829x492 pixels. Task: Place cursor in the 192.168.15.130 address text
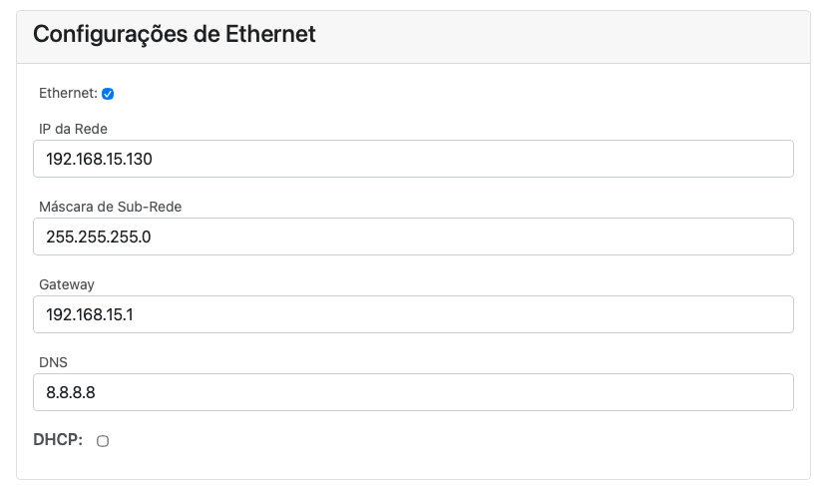coord(99,159)
